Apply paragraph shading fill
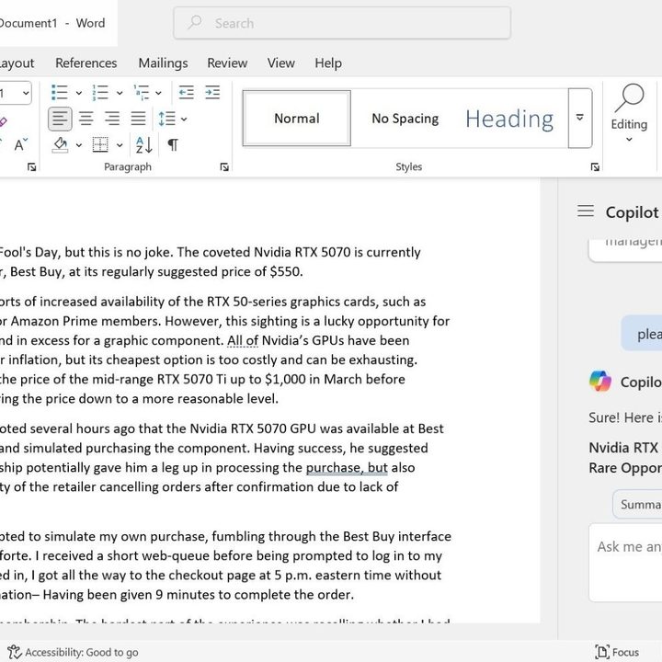The image size is (662, 662). click(x=61, y=145)
